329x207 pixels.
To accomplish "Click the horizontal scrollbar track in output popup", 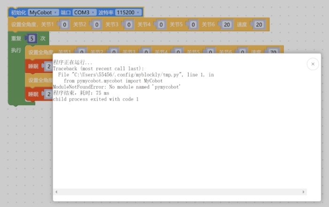I will [180, 192].
